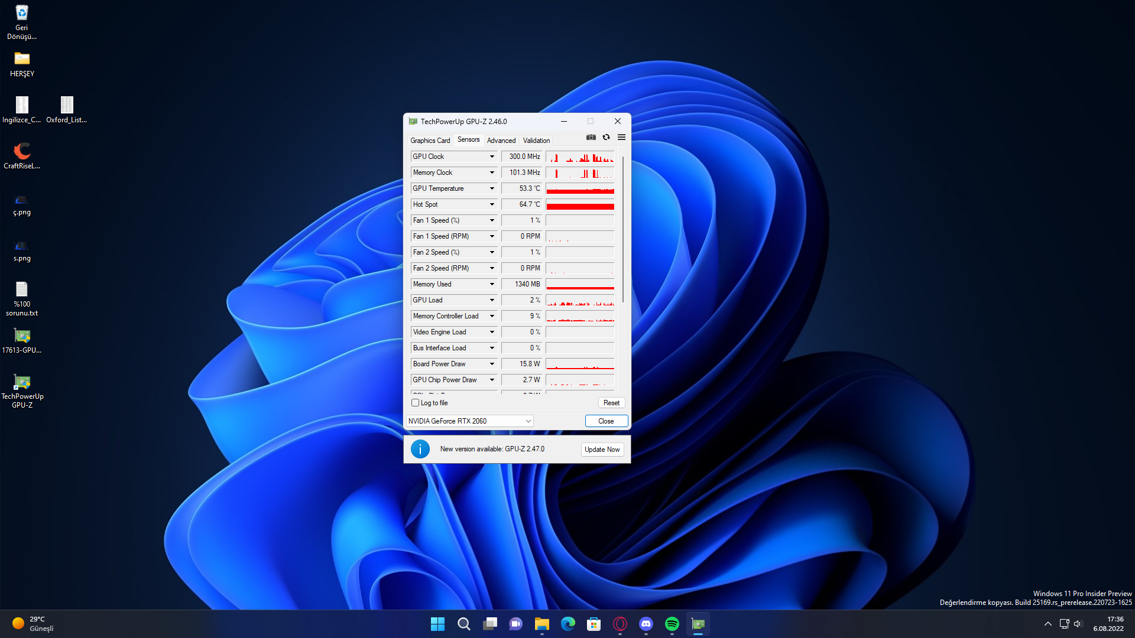
Task: Launch Microsoft Edge from taskbar
Action: point(568,624)
